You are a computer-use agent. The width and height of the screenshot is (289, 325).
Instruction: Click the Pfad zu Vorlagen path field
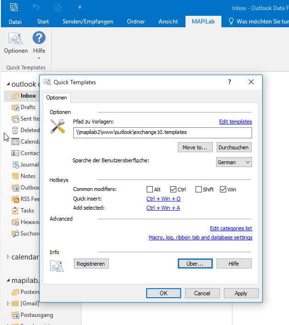coord(162,133)
